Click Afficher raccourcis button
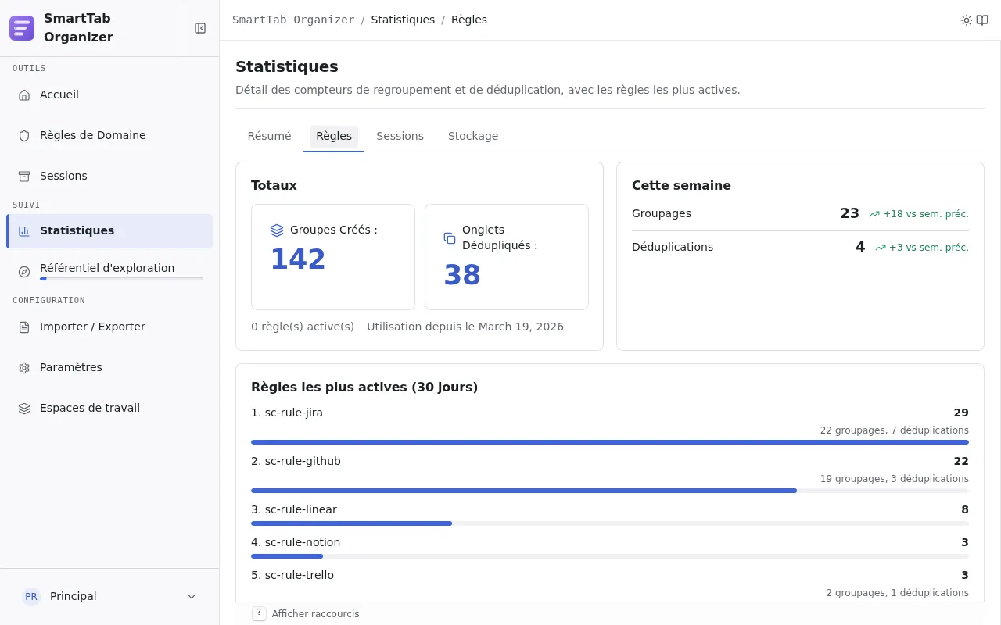This screenshot has width=1001, height=625. [306, 613]
